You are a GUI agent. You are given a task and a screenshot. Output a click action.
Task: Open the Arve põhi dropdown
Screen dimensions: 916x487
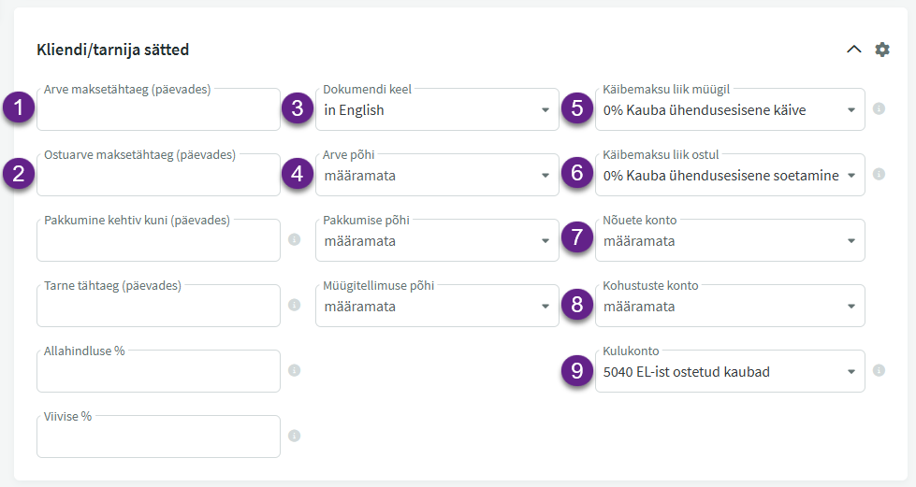tap(436, 176)
